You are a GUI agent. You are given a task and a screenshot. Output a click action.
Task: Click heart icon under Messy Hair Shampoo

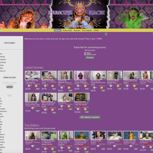(x=33, y=146)
